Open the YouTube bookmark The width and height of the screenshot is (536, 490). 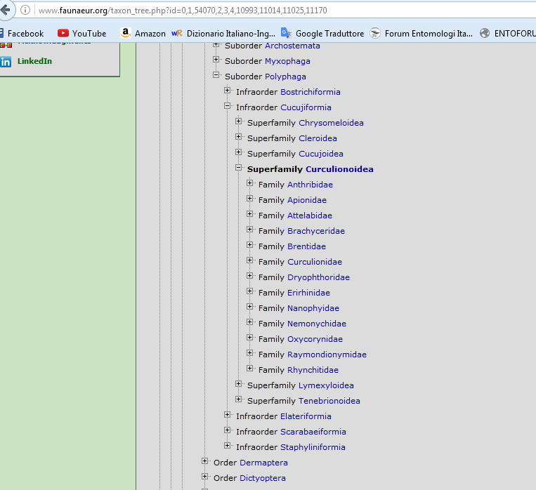point(81,33)
